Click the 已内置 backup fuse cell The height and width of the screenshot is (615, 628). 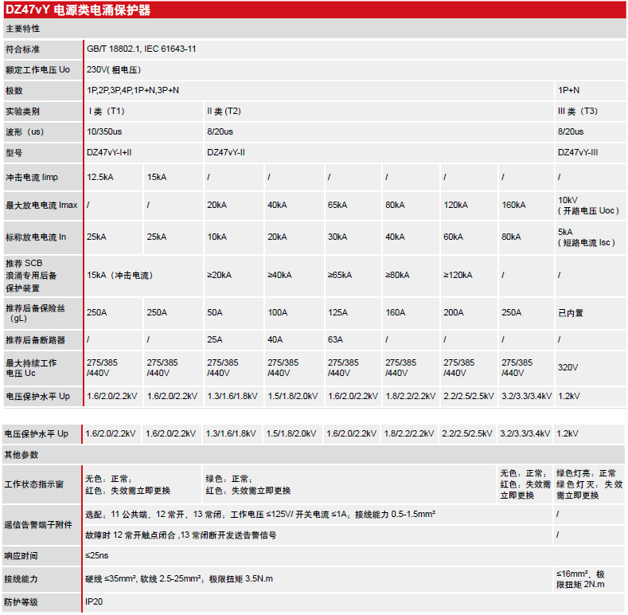click(570, 313)
